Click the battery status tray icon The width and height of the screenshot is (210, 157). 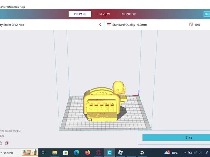click(190, 153)
